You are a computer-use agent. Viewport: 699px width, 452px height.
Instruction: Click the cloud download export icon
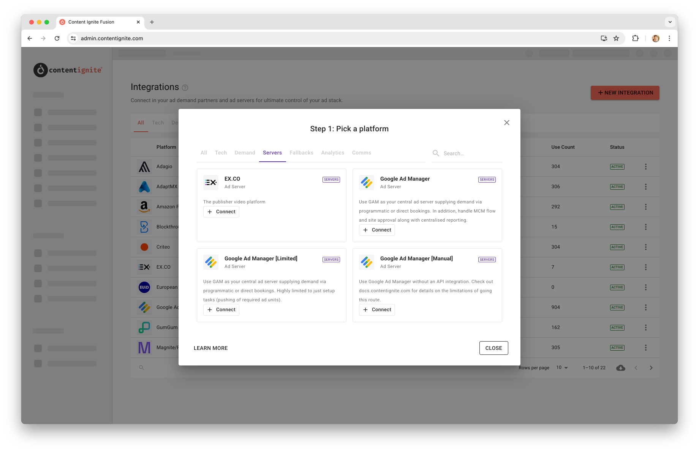[621, 368]
